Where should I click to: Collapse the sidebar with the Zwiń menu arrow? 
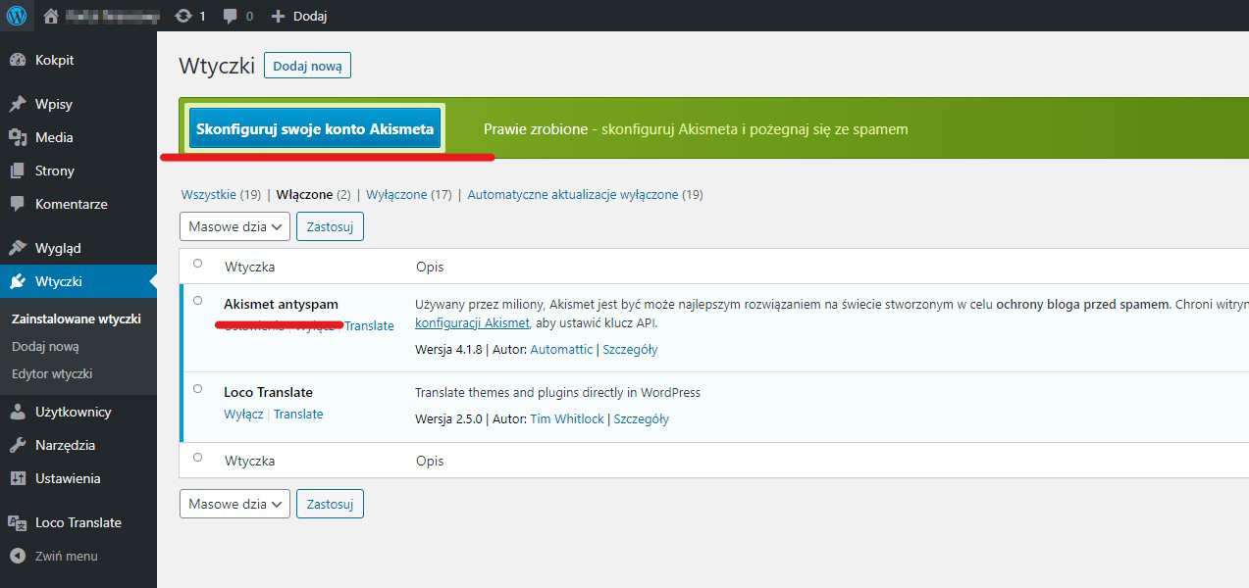coord(18,556)
